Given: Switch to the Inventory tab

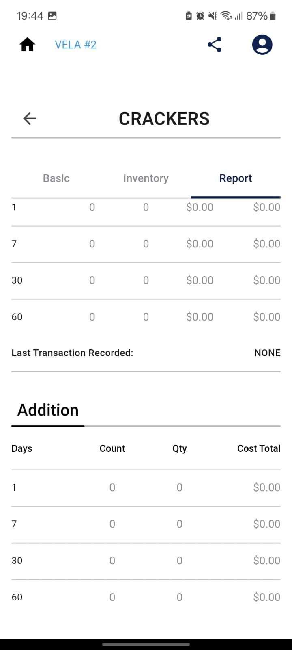Looking at the screenshot, I should coord(146,178).
